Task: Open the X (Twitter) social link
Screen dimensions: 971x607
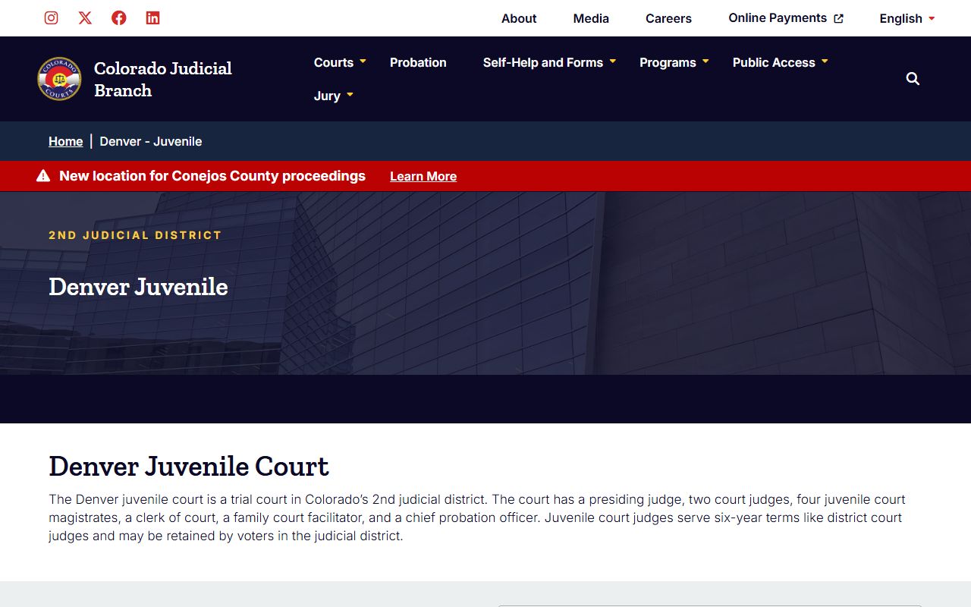Action: tap(85, 17)
